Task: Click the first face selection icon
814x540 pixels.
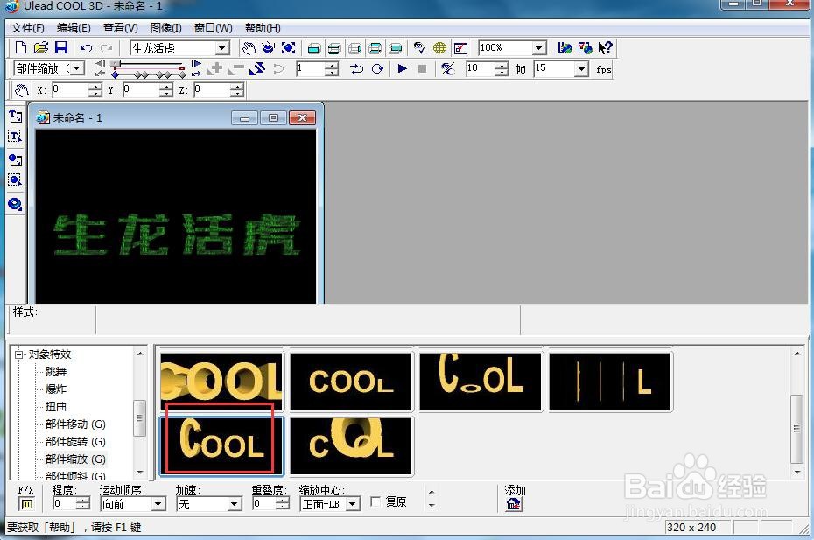Action: point(313,48)
